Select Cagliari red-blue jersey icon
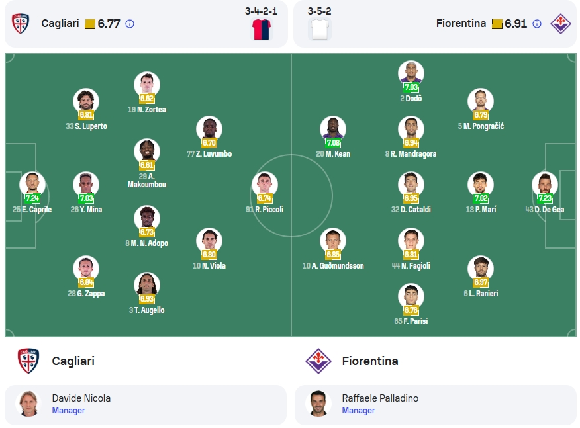Viewport: 580px width, 428px height. 262,29
